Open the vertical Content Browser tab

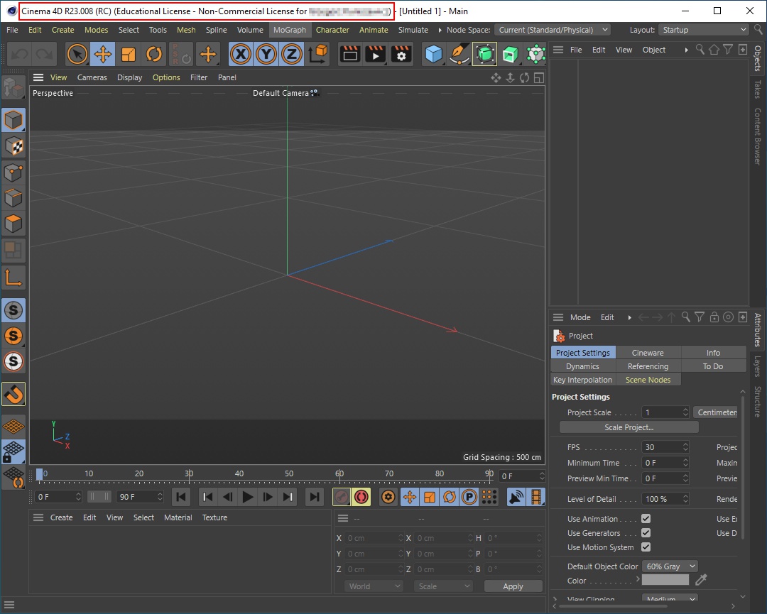758,136
